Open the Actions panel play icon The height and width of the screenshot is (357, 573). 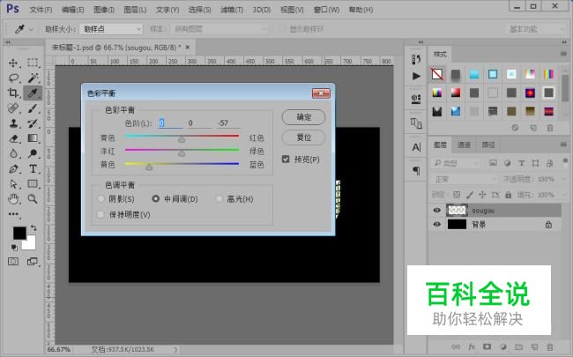click(416, 76)
